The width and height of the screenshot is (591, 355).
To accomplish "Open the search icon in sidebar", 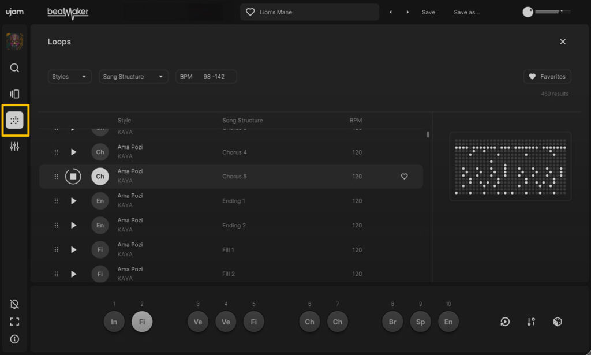I will click(x=14, y=68).
